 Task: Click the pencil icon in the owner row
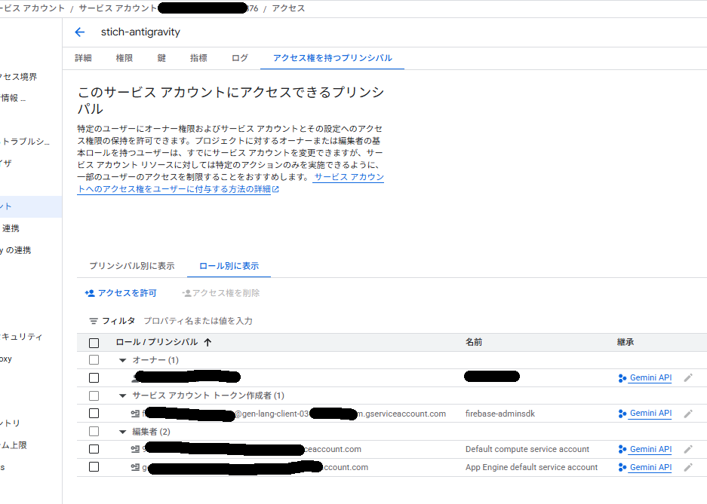pos(687,378)
